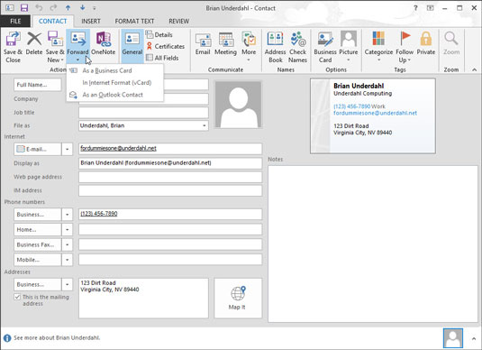Choose 'As a Business Card' forward option
482x350 pixels.
(114, 70)
